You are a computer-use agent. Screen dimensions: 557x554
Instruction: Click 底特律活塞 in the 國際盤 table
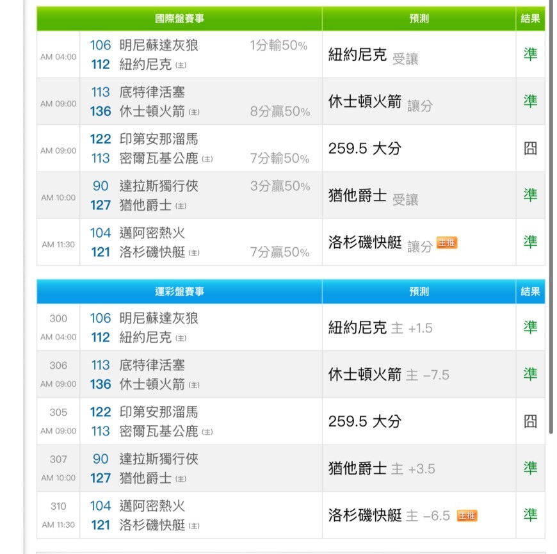tap(152, 92)
